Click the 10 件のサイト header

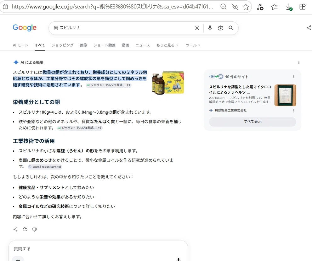[237, 77]
